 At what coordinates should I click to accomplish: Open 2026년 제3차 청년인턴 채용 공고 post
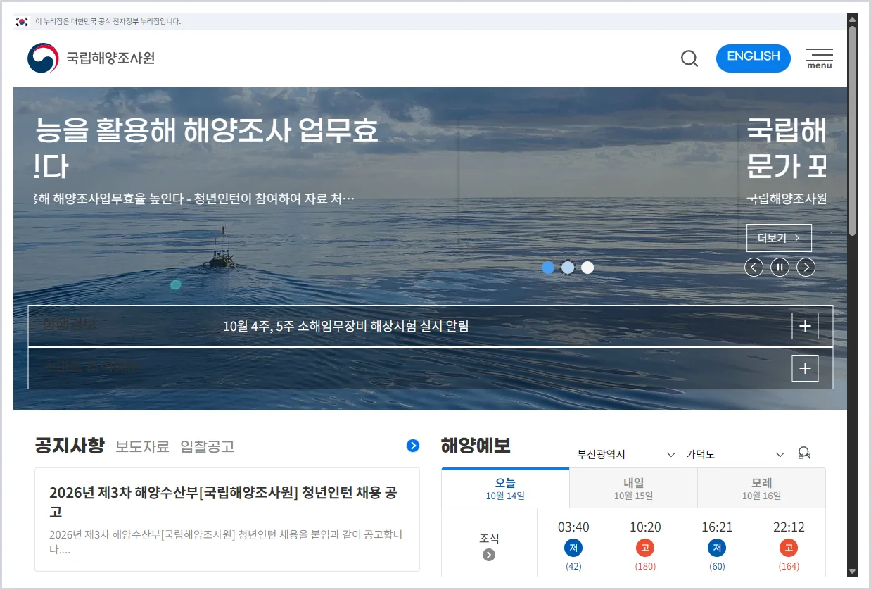[227, 520]
